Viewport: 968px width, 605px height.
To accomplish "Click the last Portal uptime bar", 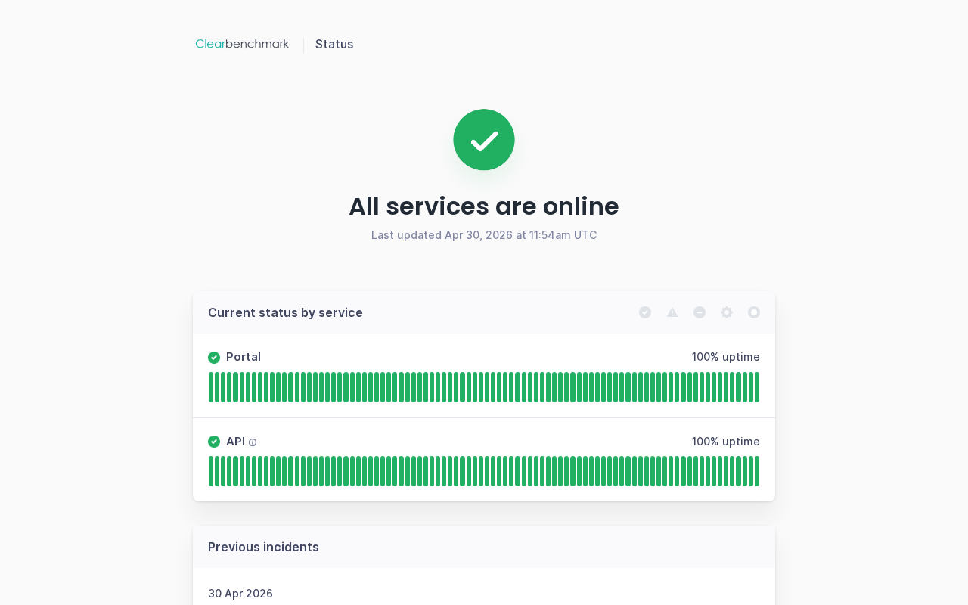I will pyautogui.click(x=756, y=387).
